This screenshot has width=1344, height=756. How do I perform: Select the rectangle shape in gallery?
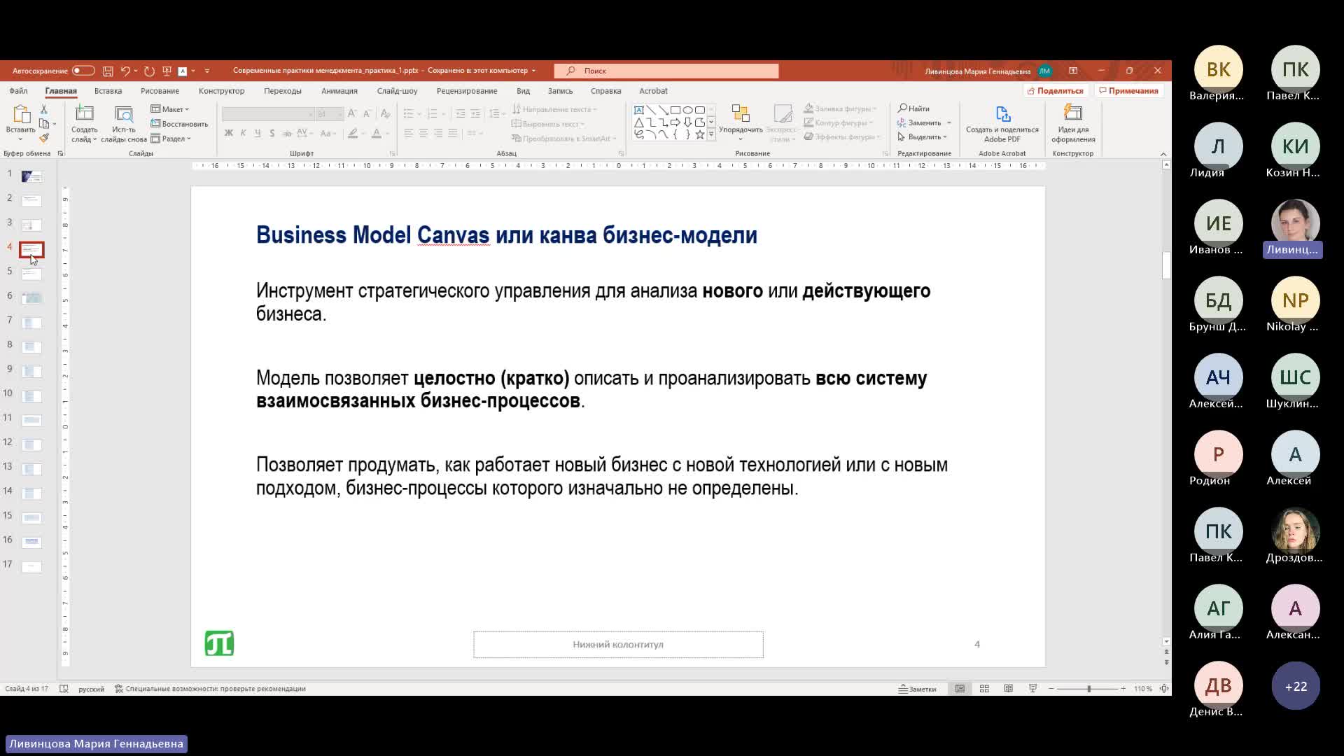[675, 110]
